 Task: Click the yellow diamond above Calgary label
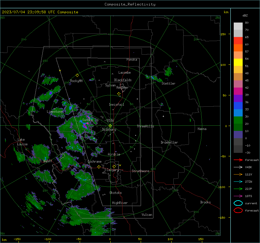[x=114, y=166]
